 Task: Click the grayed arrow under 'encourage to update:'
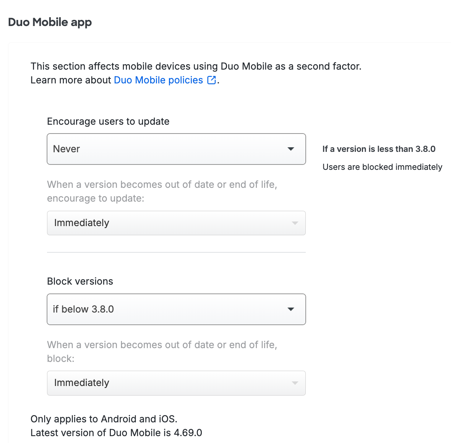coord(295,223)
